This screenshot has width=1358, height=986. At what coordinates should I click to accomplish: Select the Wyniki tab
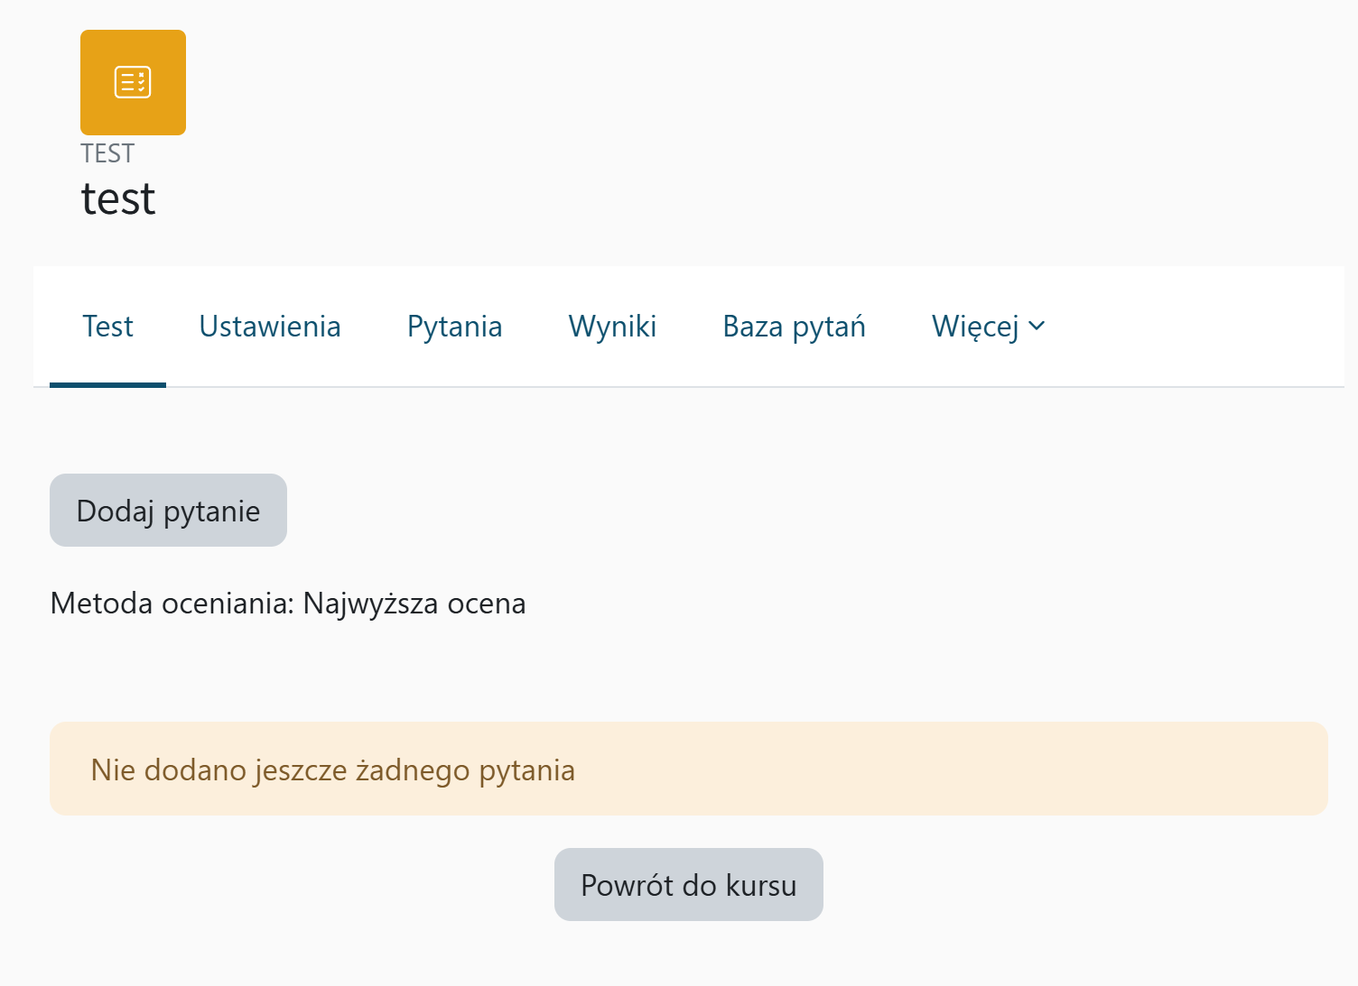click(x=612, y=327)
